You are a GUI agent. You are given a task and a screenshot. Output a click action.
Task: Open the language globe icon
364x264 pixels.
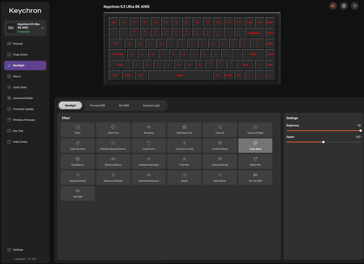tap(344, 6)
